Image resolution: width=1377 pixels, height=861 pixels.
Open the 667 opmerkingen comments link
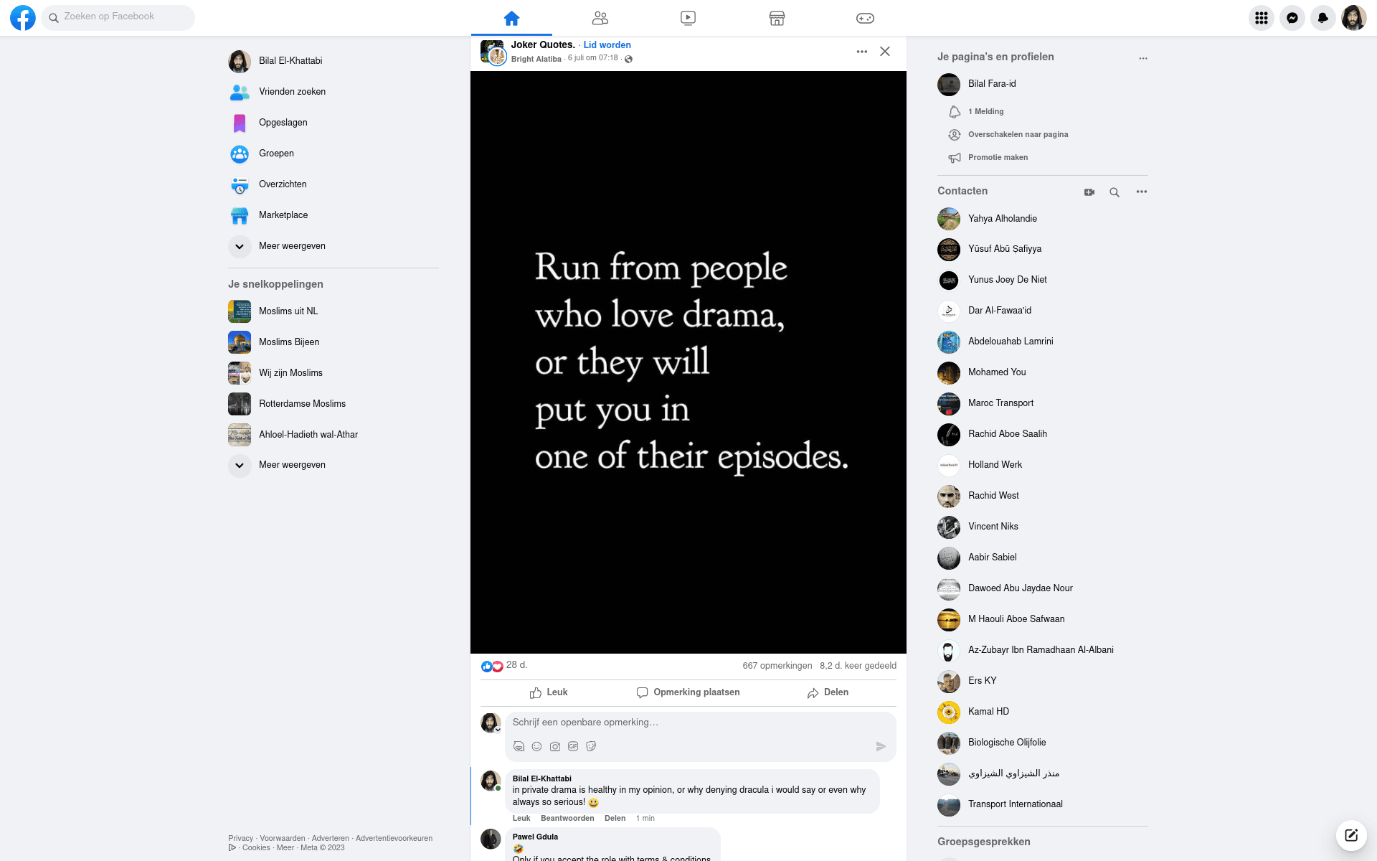click(x=777, y=666)
